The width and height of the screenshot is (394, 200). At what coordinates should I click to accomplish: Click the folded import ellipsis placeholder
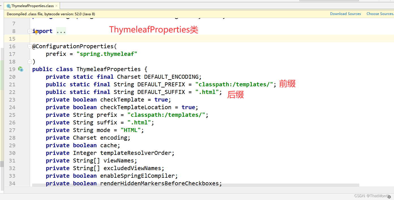(x=61, y=31)
